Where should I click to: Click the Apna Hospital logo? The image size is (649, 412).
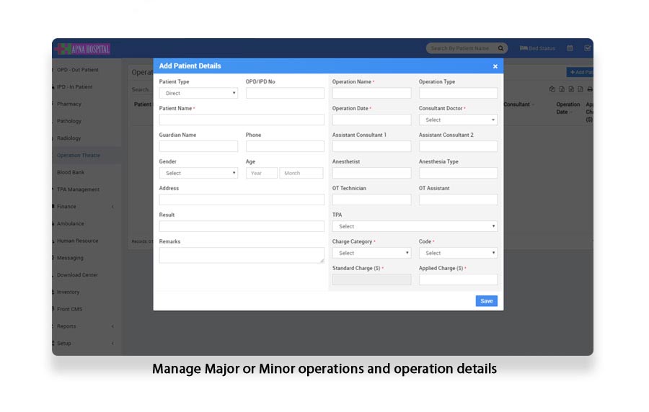point(84,49)
